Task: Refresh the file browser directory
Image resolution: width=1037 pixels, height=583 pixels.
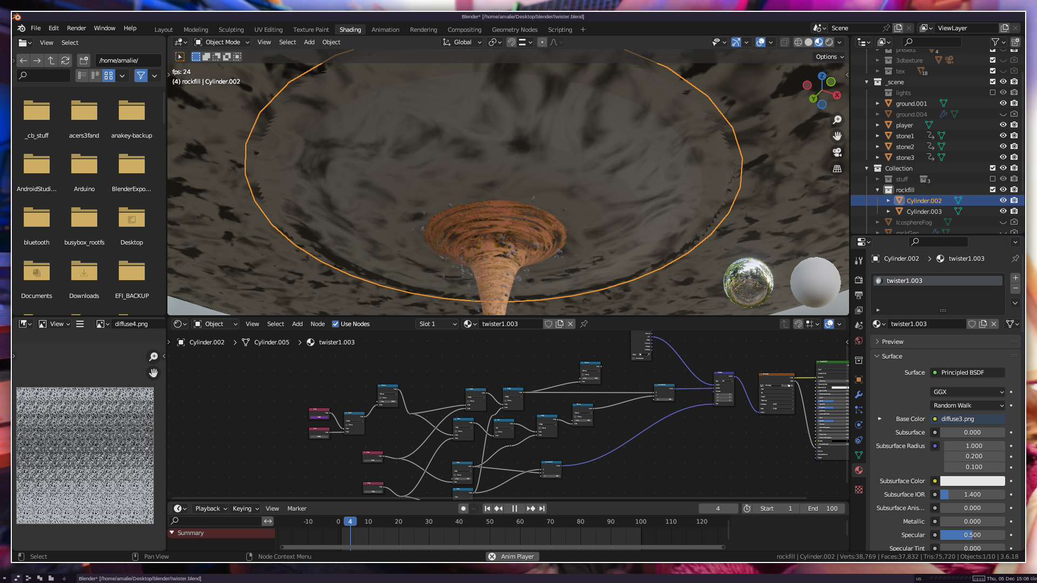Action: coord(65,60)
